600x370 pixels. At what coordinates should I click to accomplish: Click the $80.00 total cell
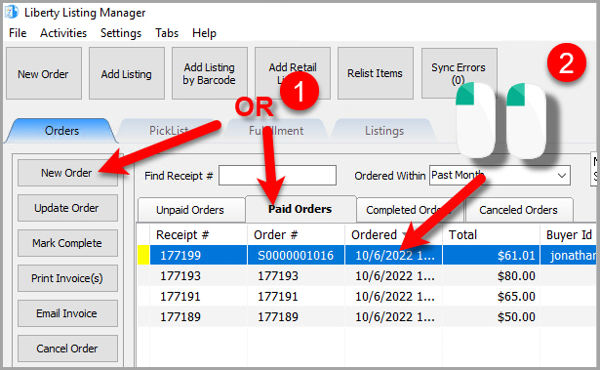[491, 275]
